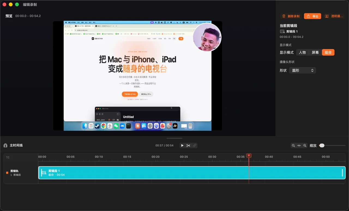
Task: Switch display mode to 屏幕
Action: [315, 52]
